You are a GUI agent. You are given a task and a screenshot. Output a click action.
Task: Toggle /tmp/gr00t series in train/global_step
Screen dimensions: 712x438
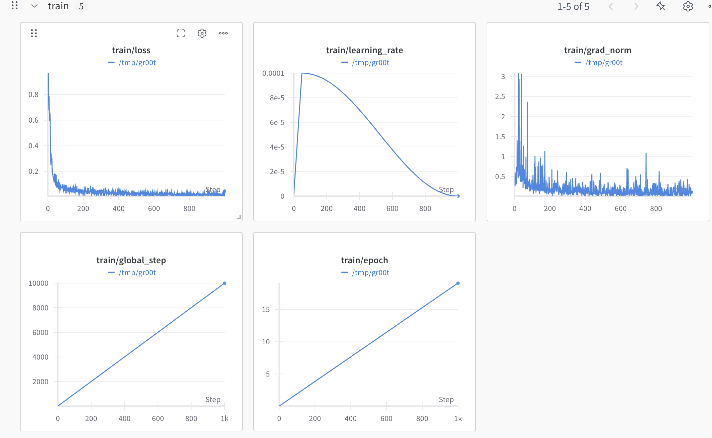pos(137,273)
